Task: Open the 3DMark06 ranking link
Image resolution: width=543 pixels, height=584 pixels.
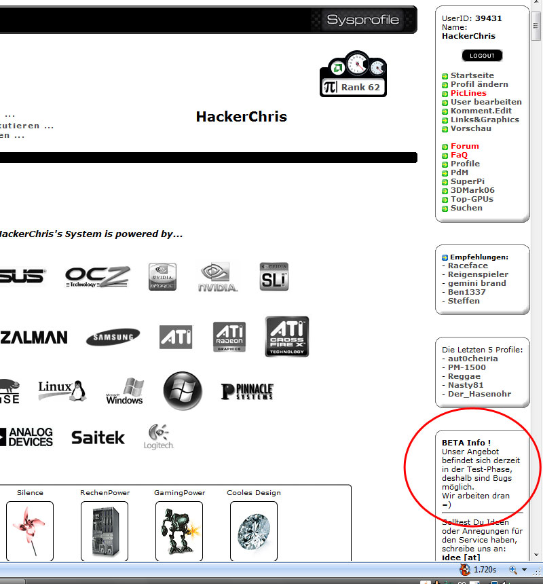Action: [472, 190]
